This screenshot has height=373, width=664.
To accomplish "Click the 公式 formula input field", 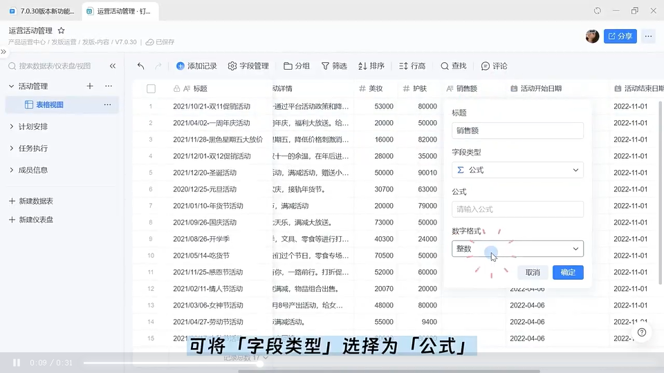I will click(x=517, y=209).
